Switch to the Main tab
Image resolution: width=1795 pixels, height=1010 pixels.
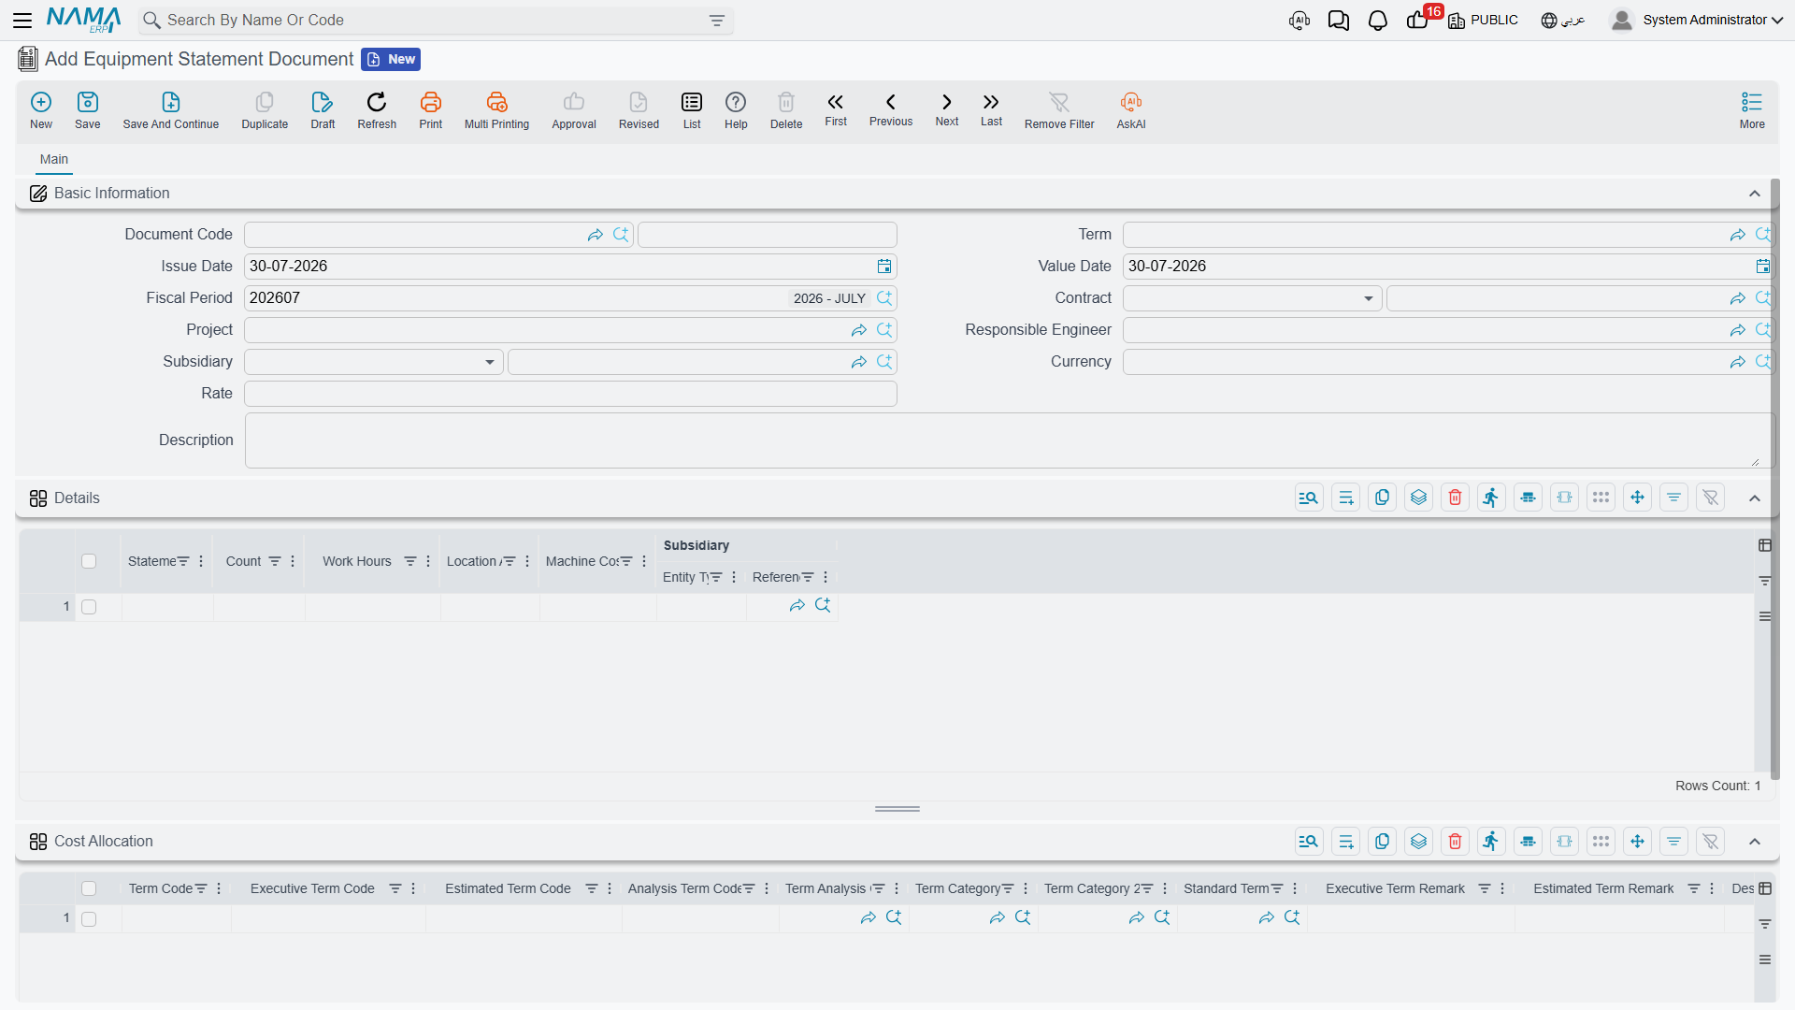point(54,159)
